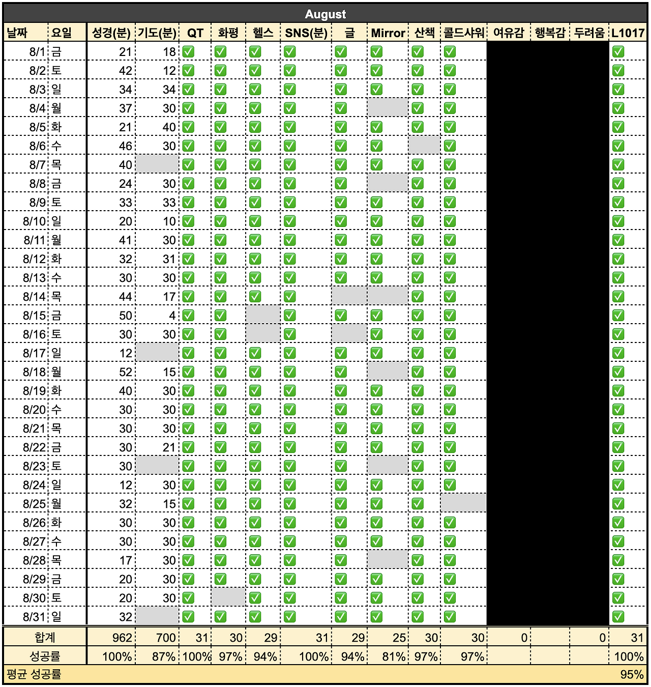The image size is (651, 687).
Task: Click the 산책 checkmark for 8/19
Action: pos(419,390)
